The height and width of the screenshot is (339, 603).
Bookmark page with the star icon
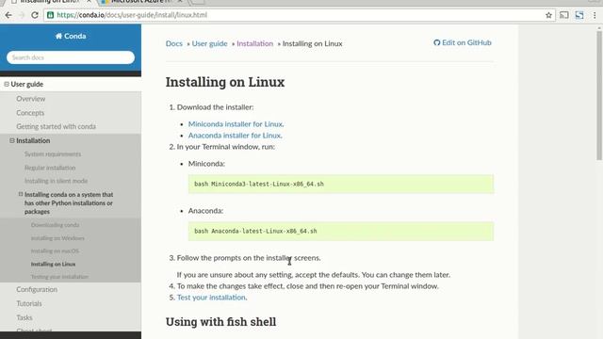pos(548,15)
